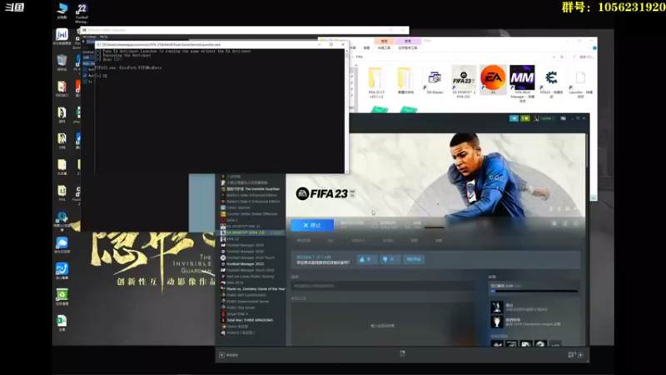Click the blue announcements button in Steam title bar
The width and height of the screenshot is (666, 375).
514,118
